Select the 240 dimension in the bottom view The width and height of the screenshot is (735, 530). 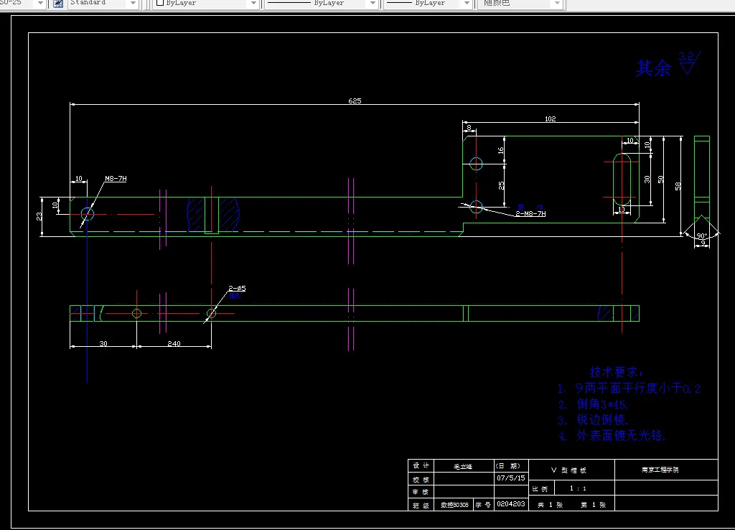click(x=174, y=343)
